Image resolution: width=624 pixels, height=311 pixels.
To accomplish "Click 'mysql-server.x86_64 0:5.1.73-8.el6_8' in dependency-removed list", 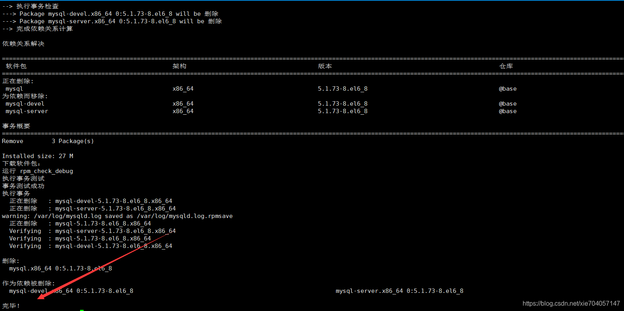I will click(400, 291).
